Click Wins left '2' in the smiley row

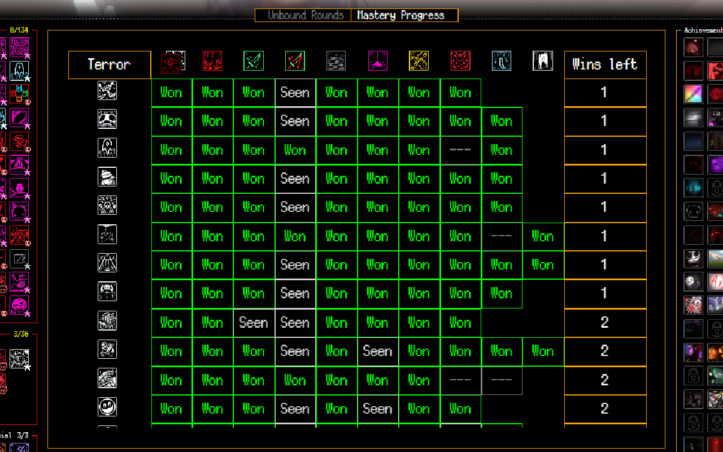(605, 408)
